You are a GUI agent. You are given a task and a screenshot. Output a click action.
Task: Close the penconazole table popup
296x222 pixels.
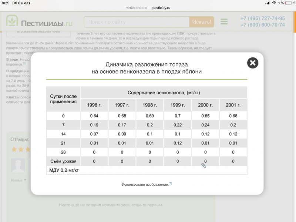253,63
